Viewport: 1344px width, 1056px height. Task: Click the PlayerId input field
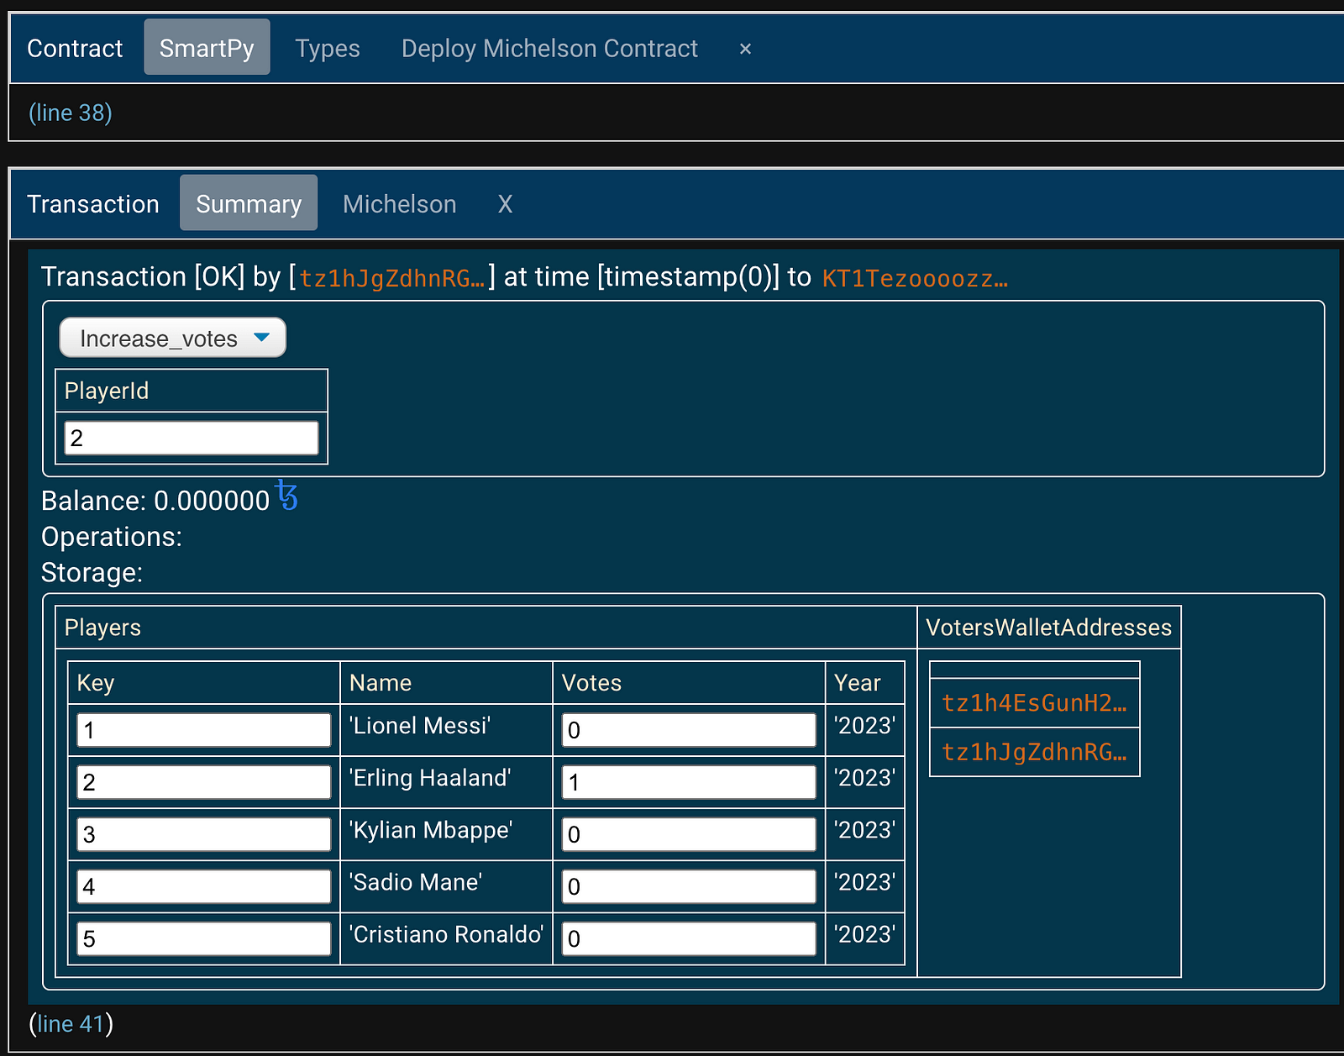pos(192,438)
